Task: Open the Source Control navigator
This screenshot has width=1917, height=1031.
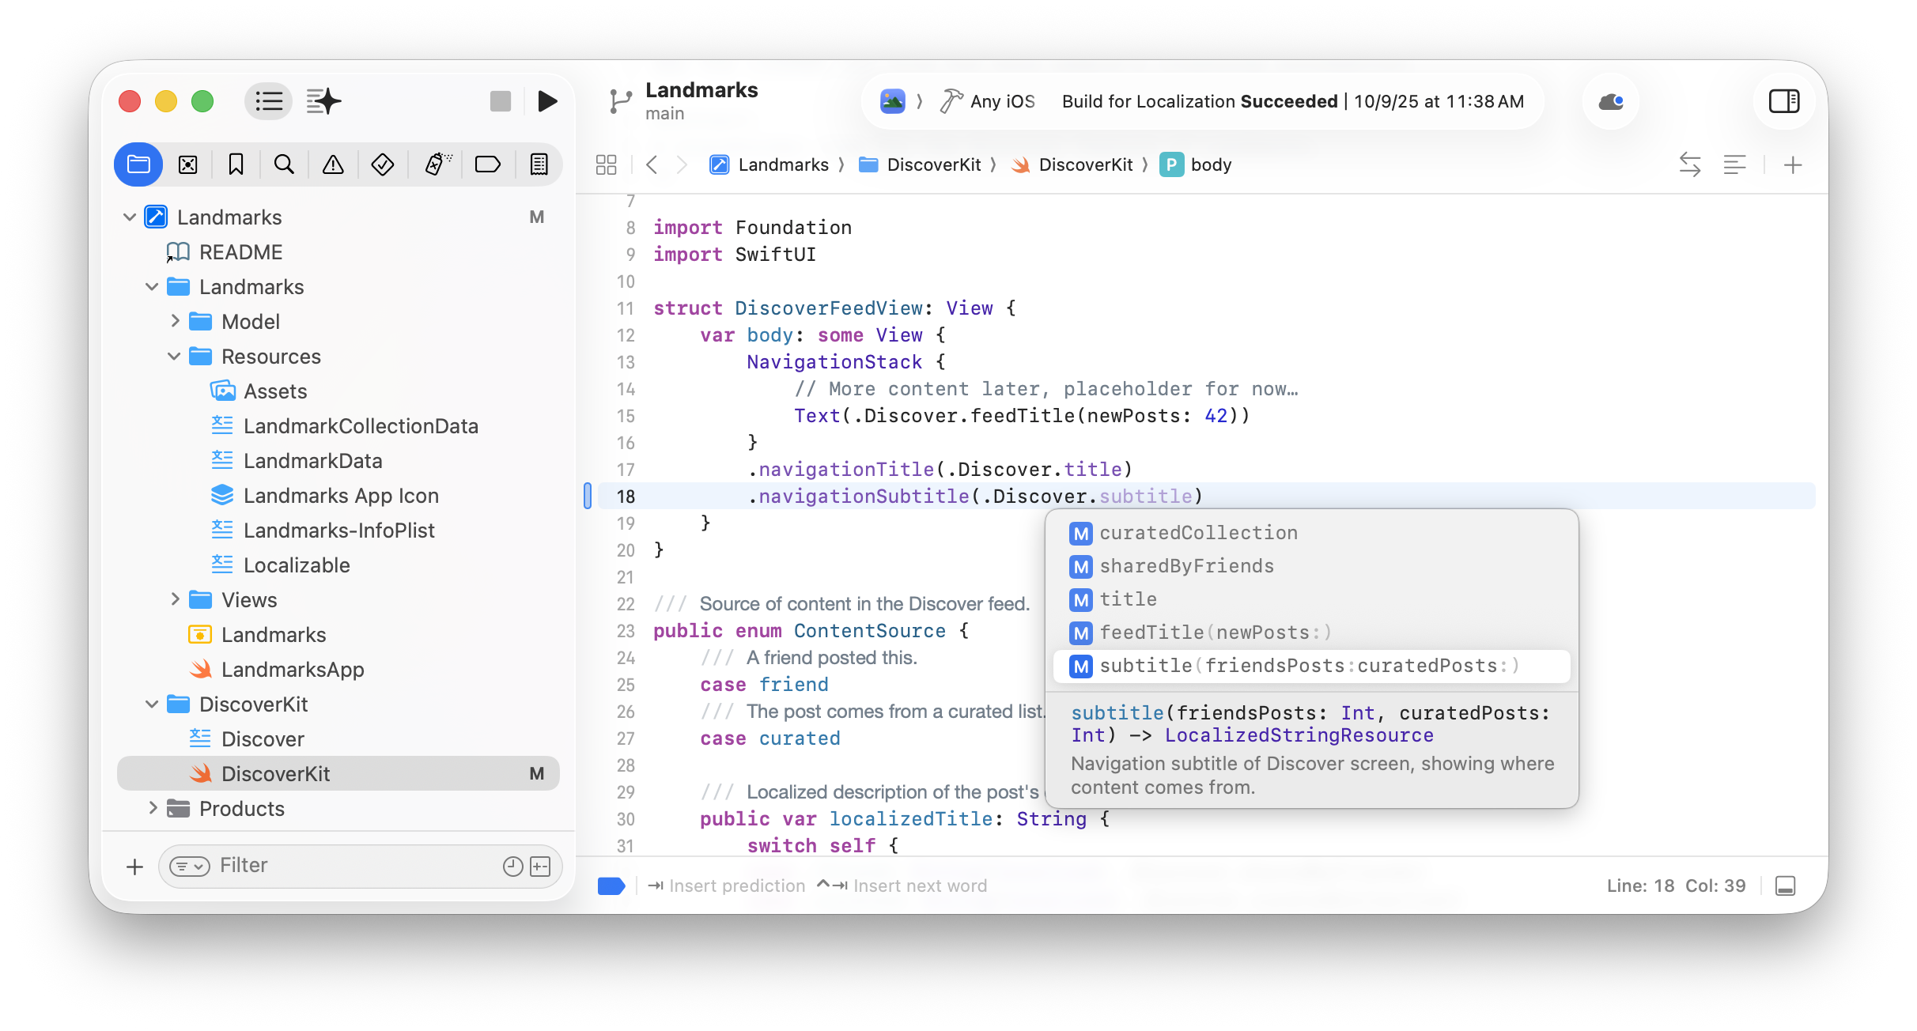Action: (187, 164)
